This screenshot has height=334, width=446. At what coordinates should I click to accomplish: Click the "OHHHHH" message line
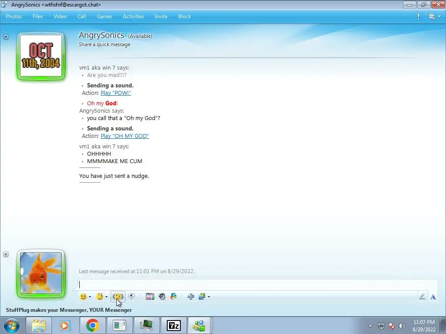[x=99, y=154]
